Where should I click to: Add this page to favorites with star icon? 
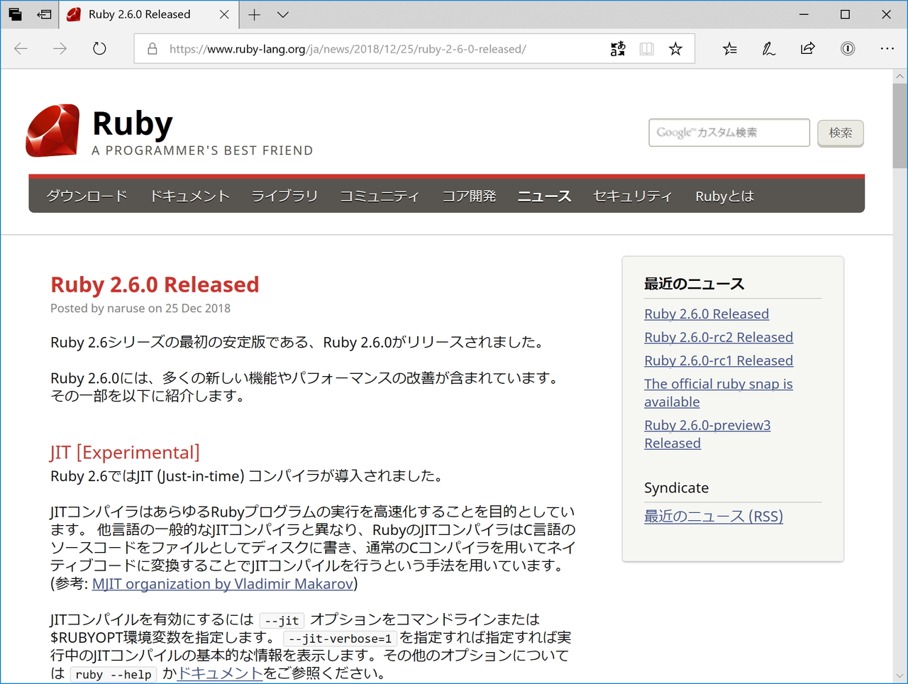coord(675,48)
